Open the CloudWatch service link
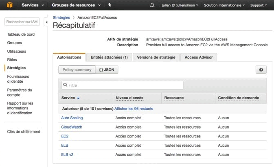The image size is (274, 167). 72,127
